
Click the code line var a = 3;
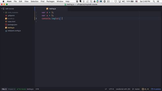point(48,12)
